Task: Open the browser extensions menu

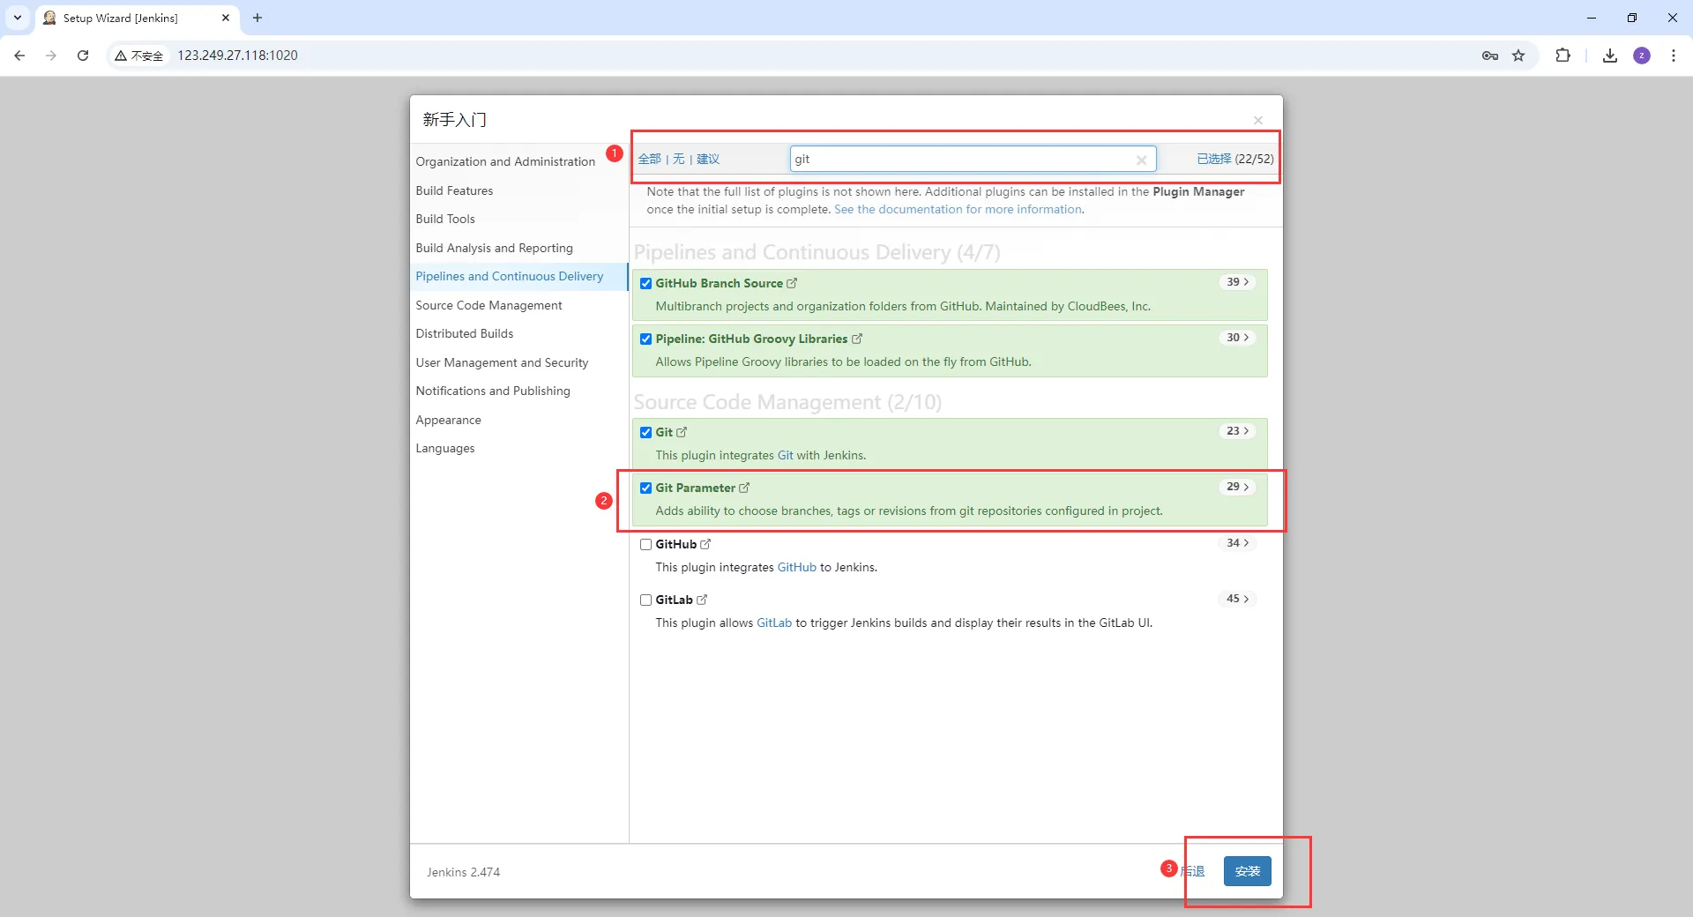Action: tap(1562, 56)
